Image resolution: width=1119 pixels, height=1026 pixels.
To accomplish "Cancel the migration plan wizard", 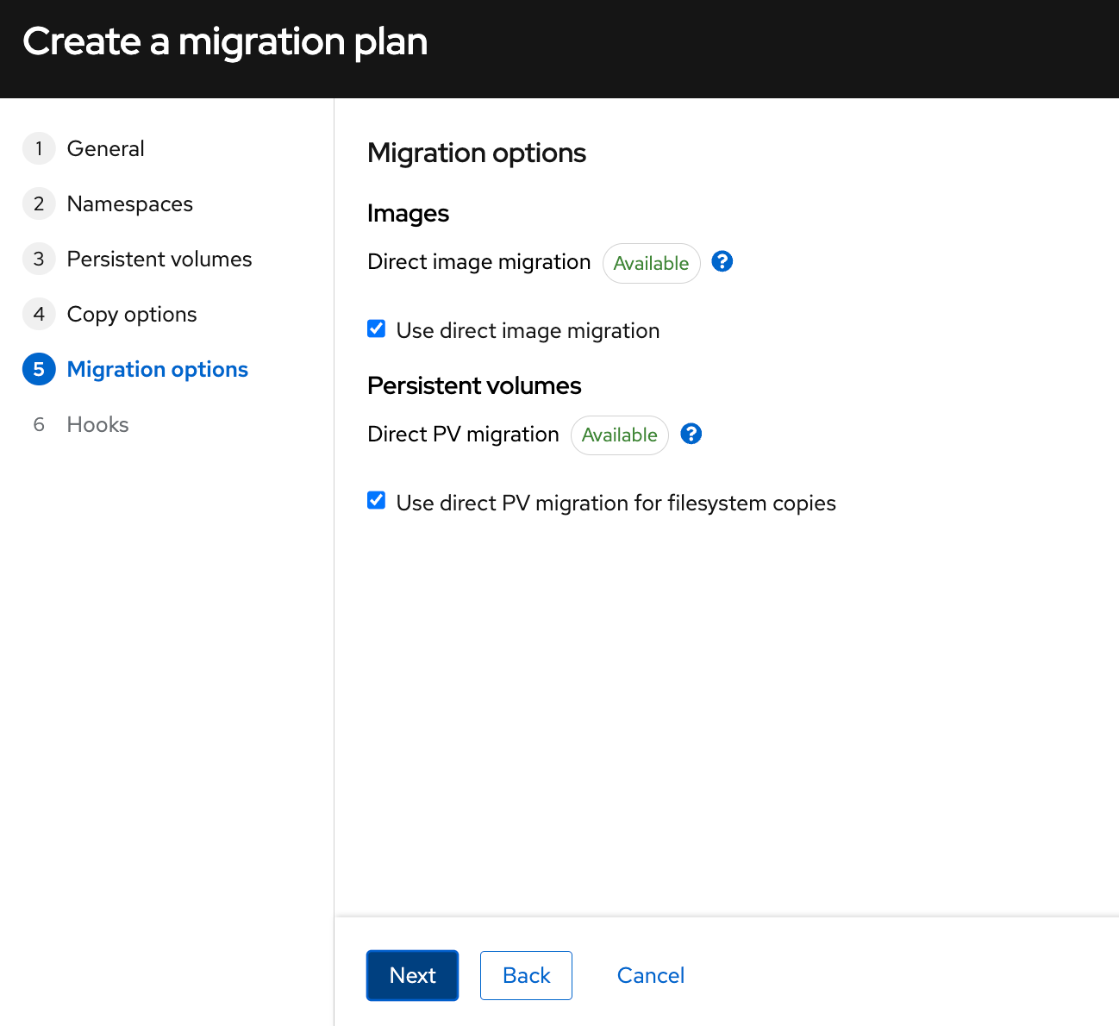I will click(651, 975).
